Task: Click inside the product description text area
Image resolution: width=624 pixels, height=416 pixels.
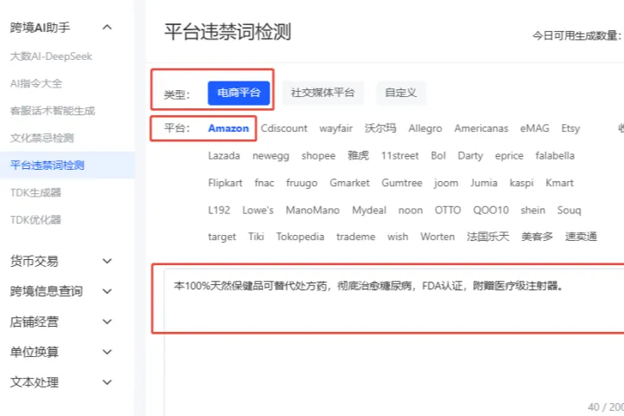Action: tap(394, 342)
